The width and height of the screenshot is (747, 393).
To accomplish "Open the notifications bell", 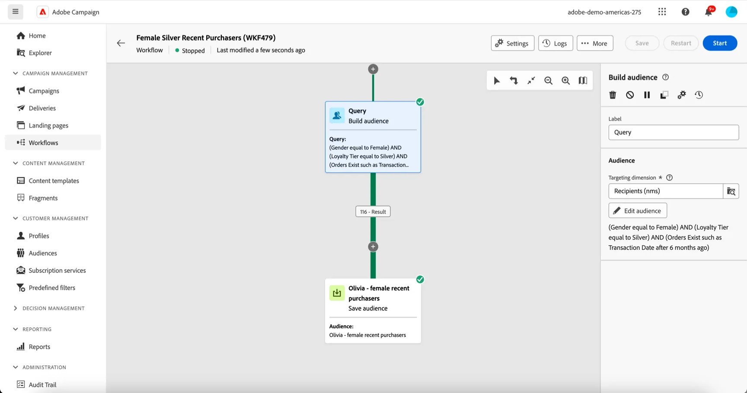I will [709, 12].
